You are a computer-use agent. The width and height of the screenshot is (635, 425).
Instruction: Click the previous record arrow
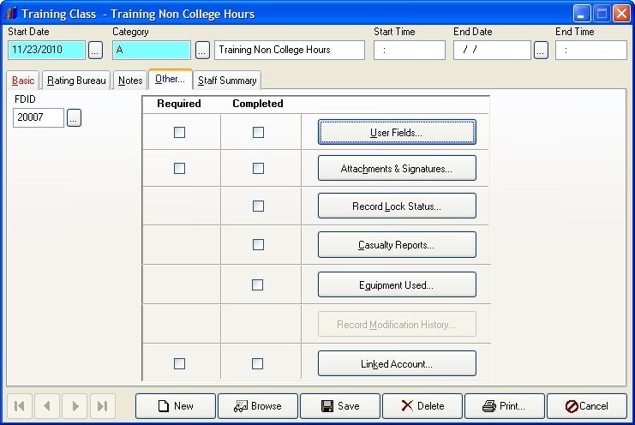click(x=47, y=406)
